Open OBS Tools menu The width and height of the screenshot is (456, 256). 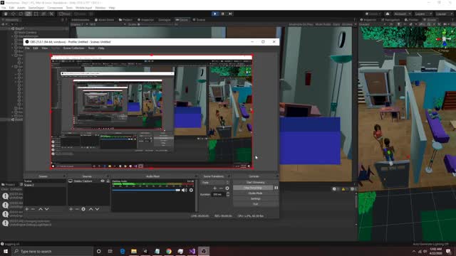(91, 48)
